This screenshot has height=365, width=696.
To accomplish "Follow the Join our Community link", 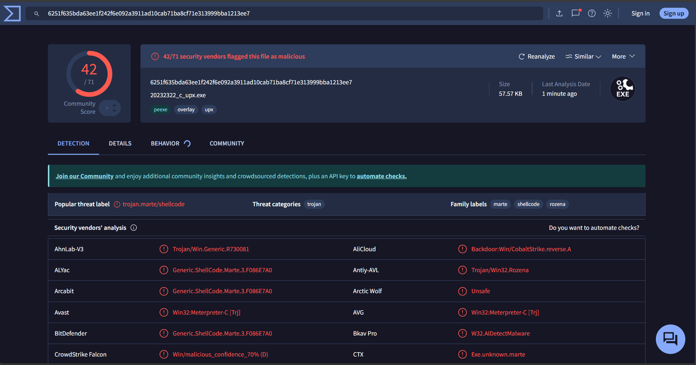I will pos(85,176).
